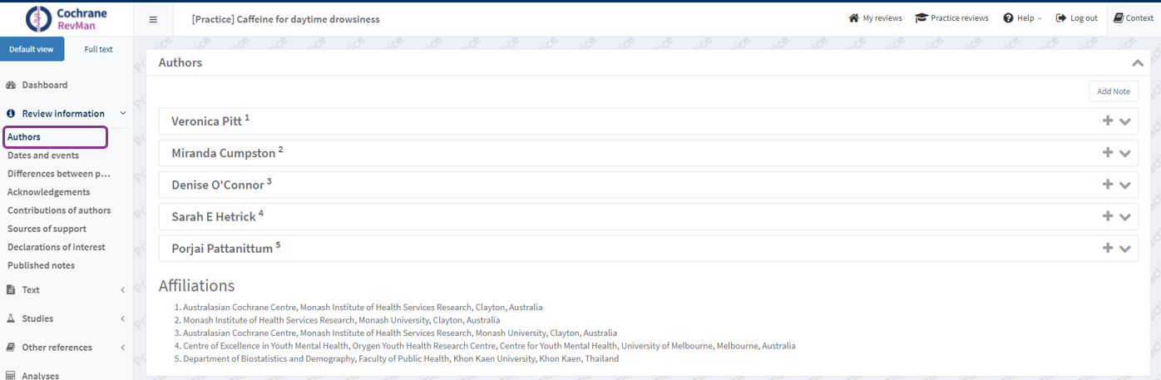This screenshot has height=380, width=1161.
Task: Click the hamburger menu icon to toggle the sidebar
Action: click(x=153, y=19)
